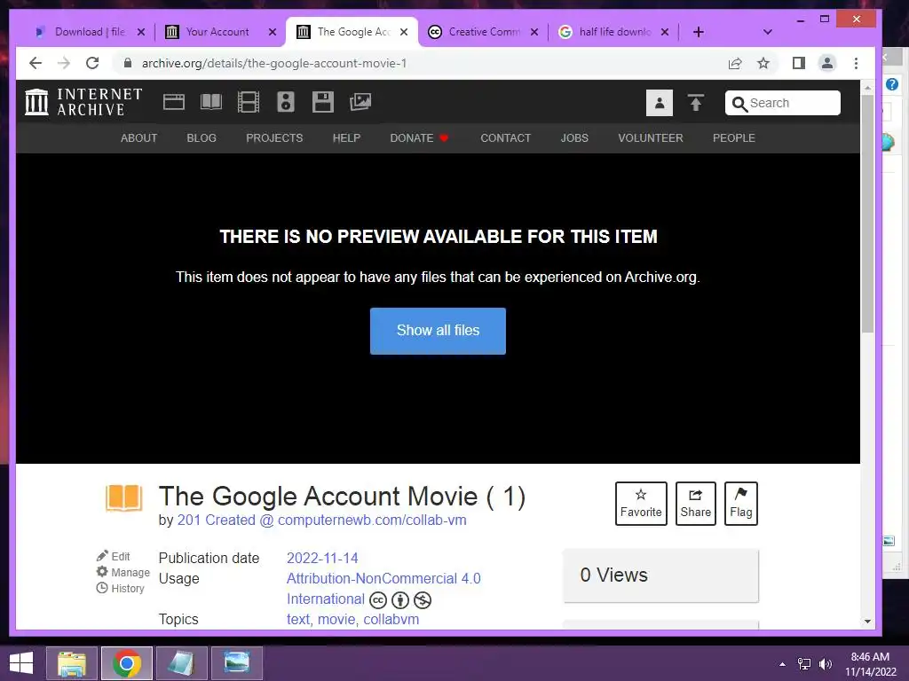Image resolution: width=909 pixels, height=681 pixels.
Task: Open the Windows Start button
Action: click(x=21, y=663)
